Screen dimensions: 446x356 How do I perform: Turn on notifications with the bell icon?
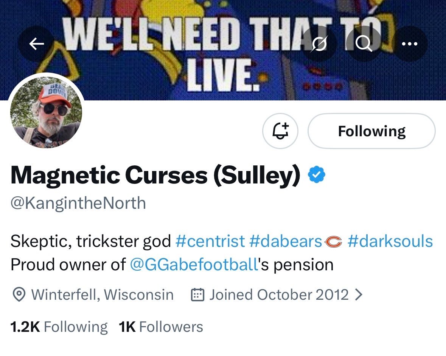(x=280, y=131)
